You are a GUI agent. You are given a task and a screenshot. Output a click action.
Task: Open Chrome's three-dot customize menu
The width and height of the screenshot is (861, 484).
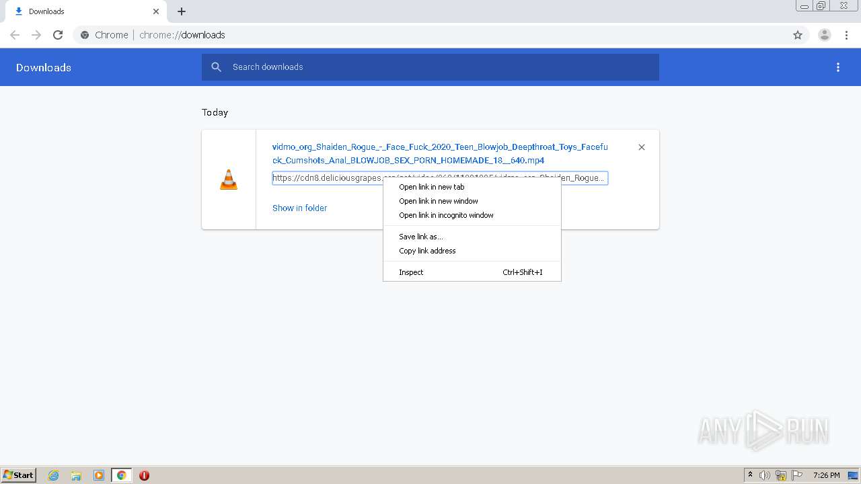847,35
